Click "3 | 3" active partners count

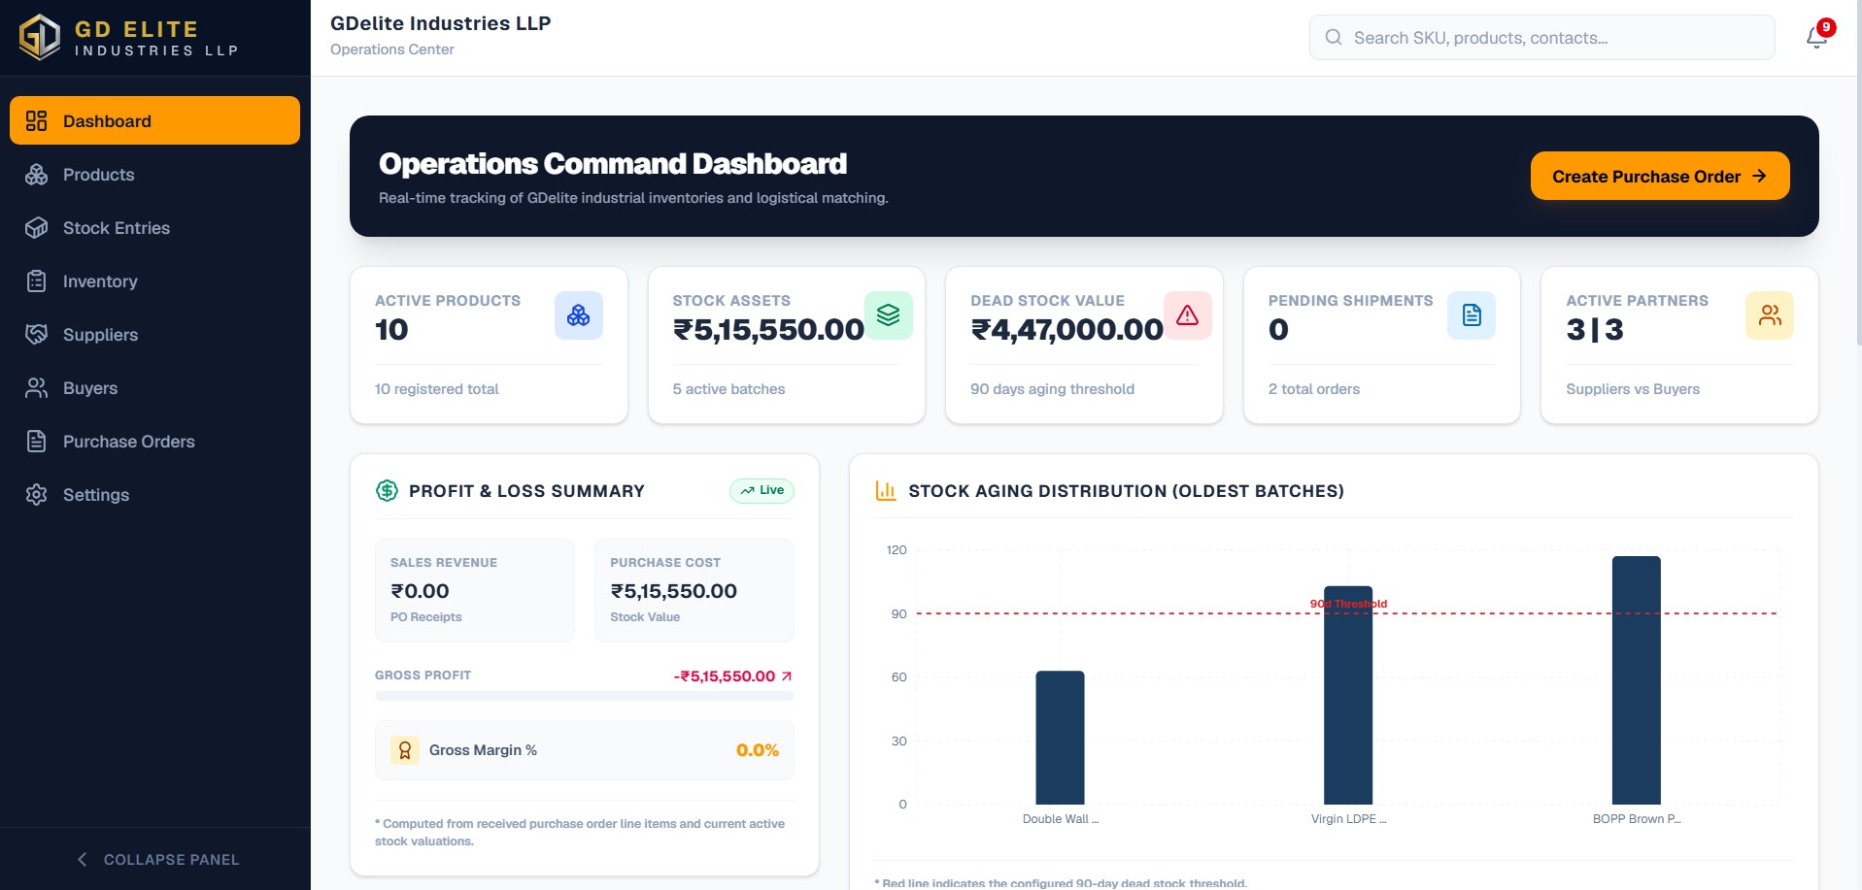click(1594, 329)
